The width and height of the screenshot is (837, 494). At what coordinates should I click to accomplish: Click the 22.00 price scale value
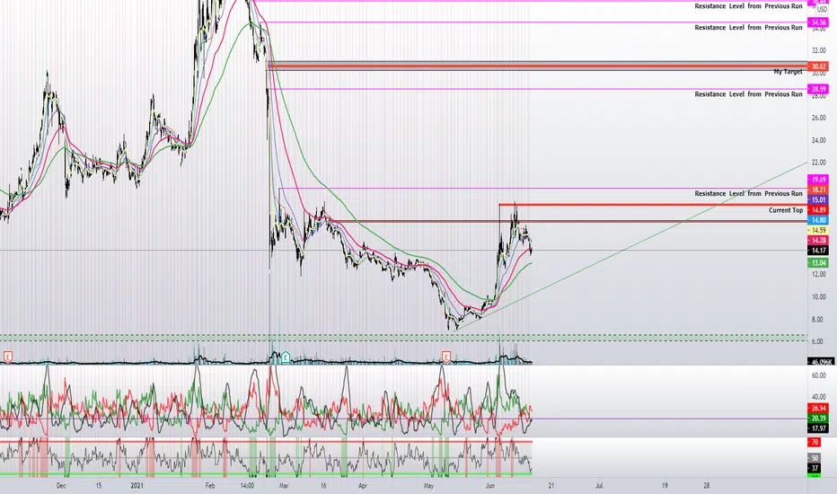pyautogui.click(x=818, y=163)
